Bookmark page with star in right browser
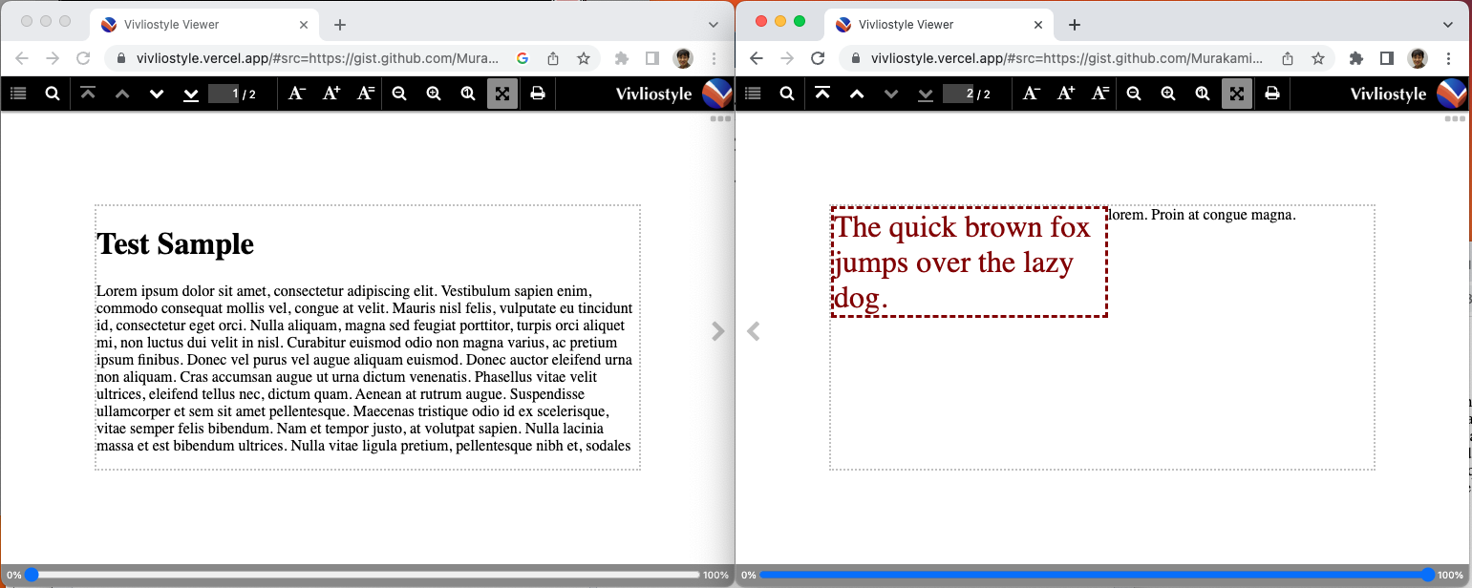1472x588 pixels. pyautogui.click(x=1318, y=58)
